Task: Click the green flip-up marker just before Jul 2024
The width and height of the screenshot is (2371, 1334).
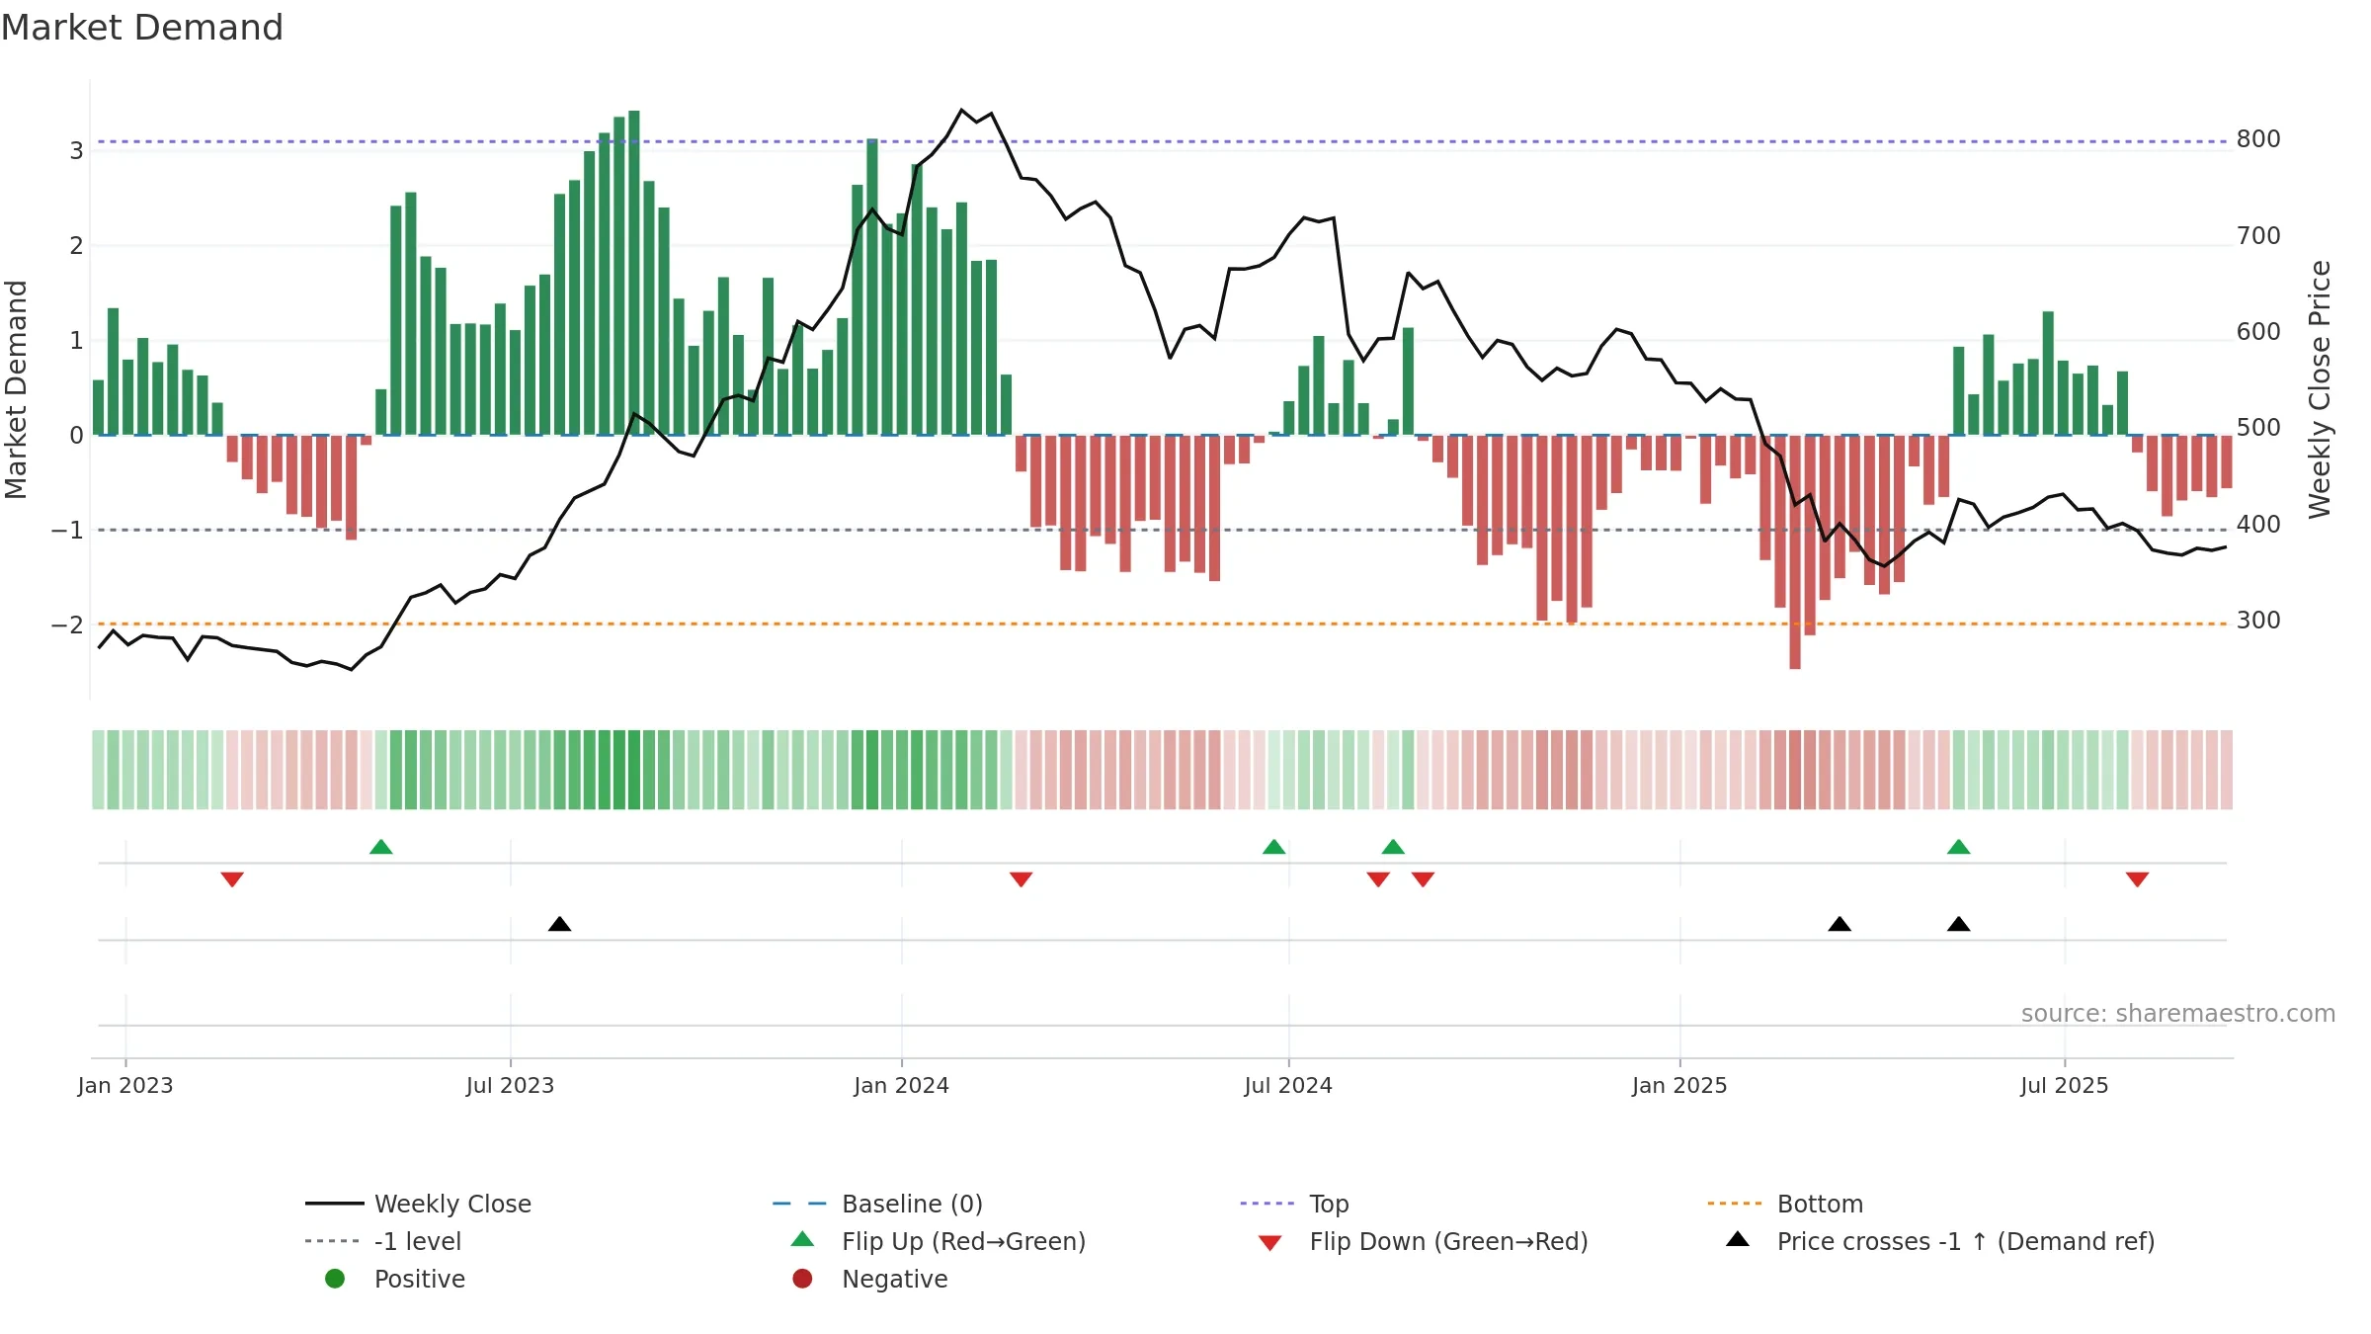Action: tap(1274, 847)
